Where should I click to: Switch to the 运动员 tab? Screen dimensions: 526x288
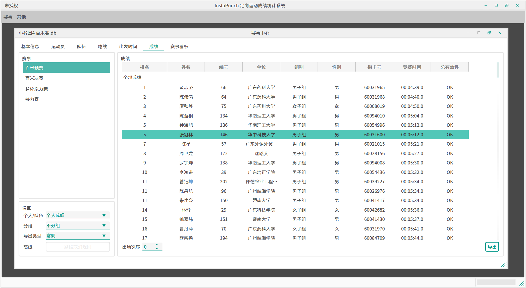[x=58, y=47]
